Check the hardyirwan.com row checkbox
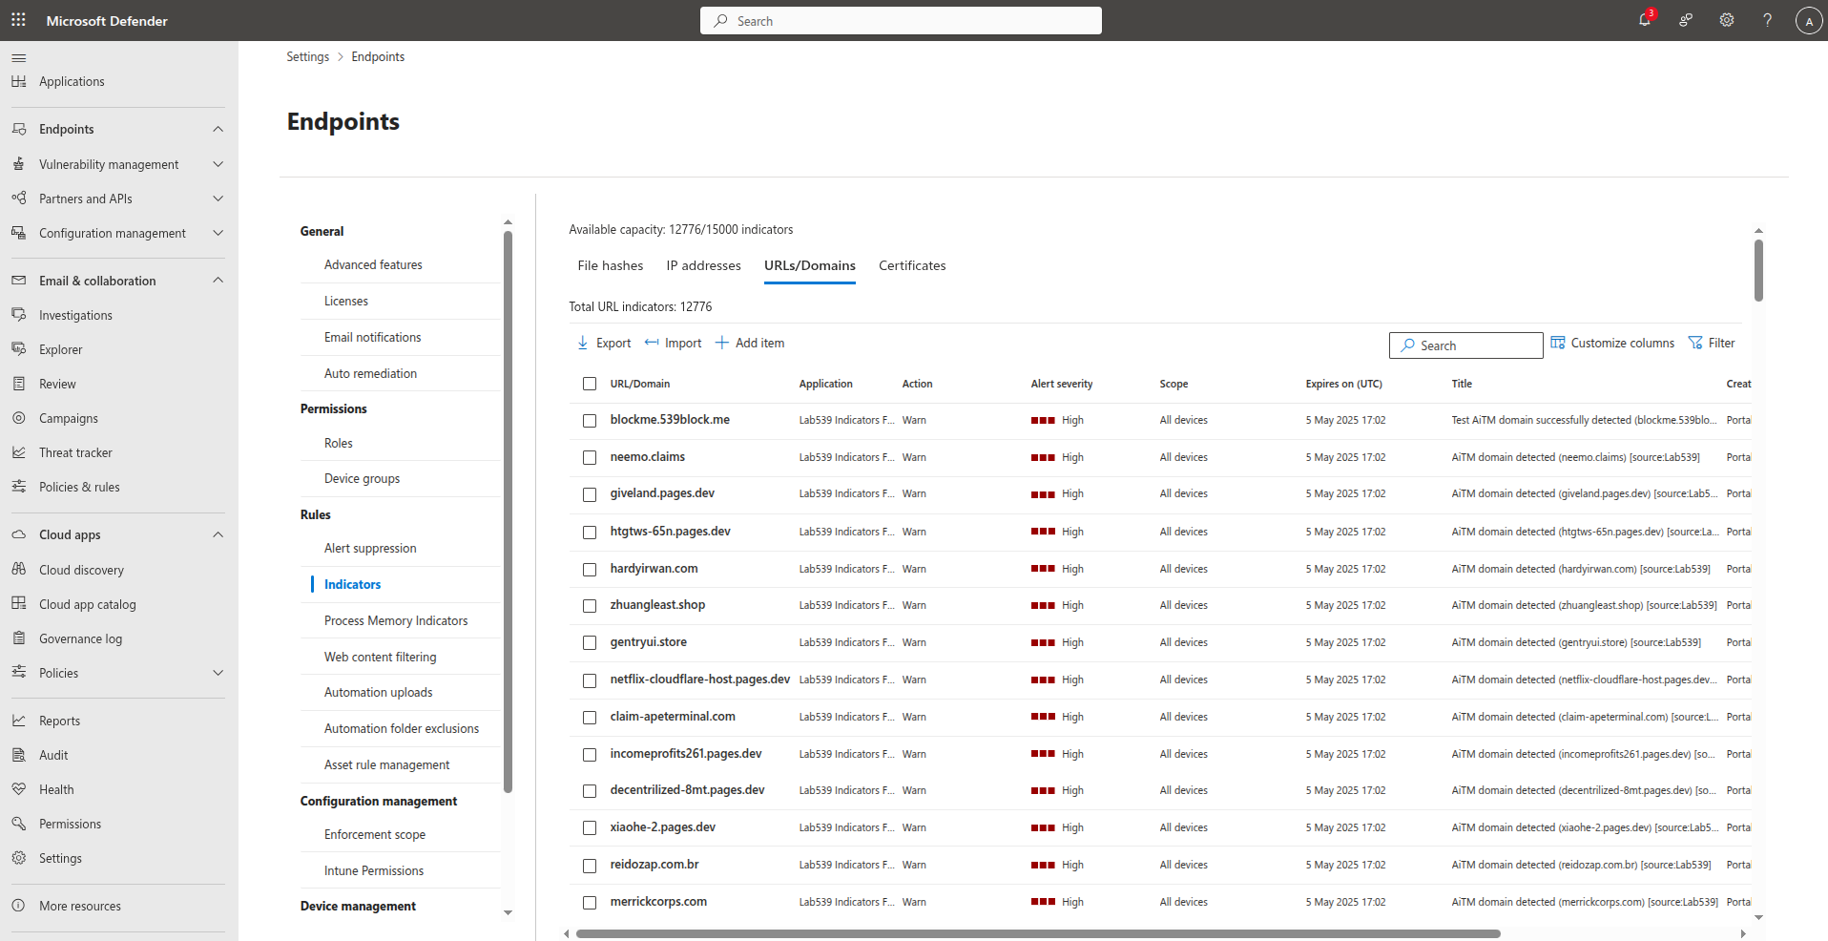This screenshot has width=1828, height=941. click(590, 570)
